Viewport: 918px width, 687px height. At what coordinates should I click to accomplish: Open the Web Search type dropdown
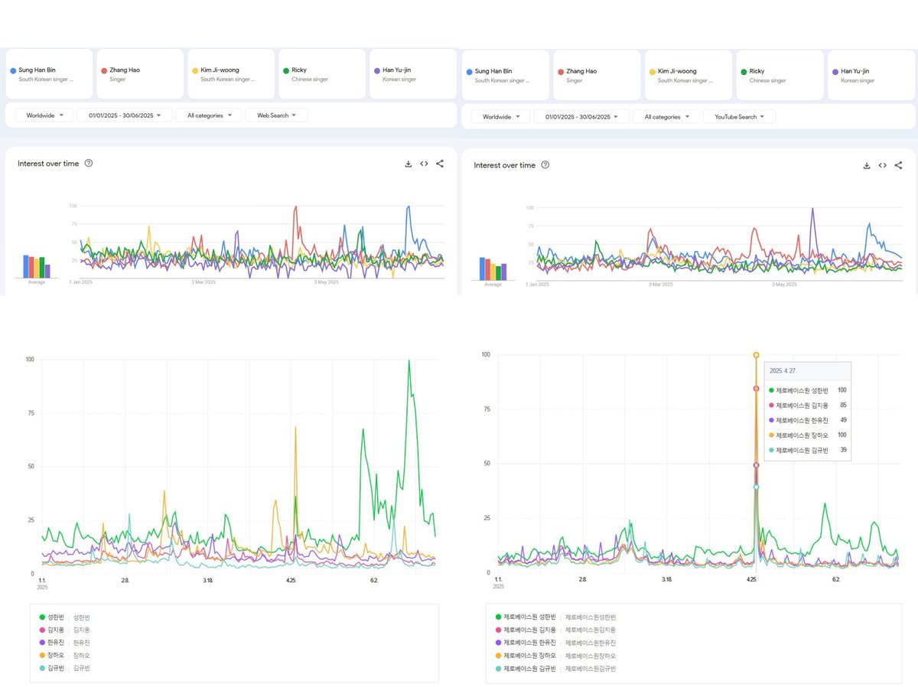[277, 116]
